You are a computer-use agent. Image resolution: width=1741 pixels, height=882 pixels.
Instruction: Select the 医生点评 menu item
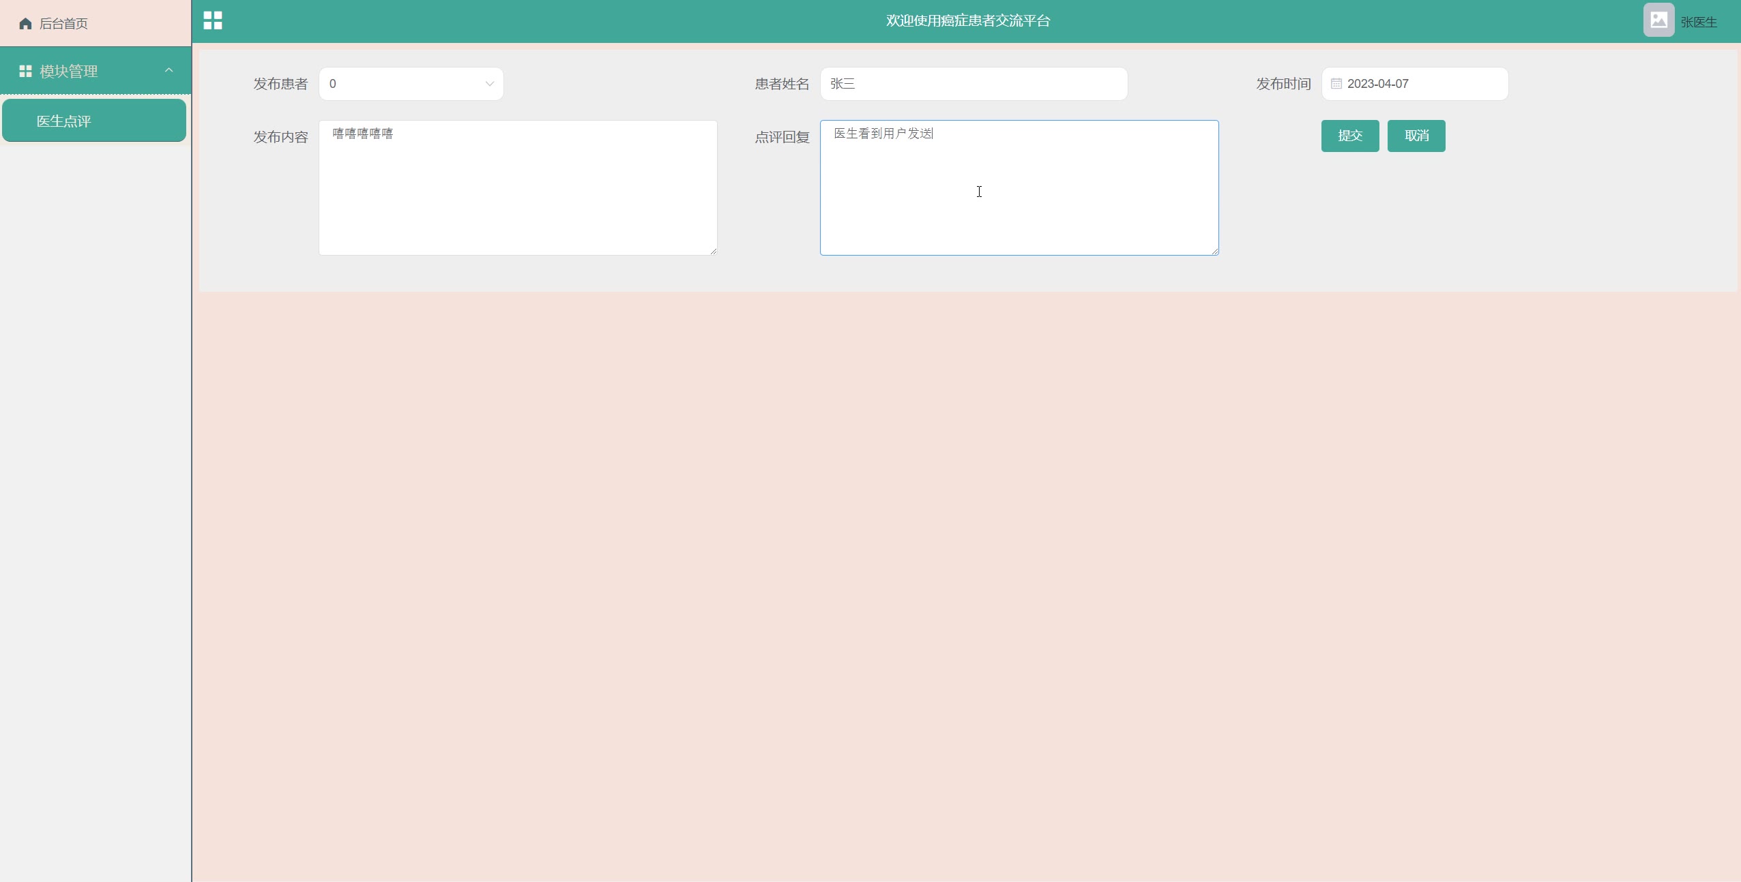click(x=94, y=121)
